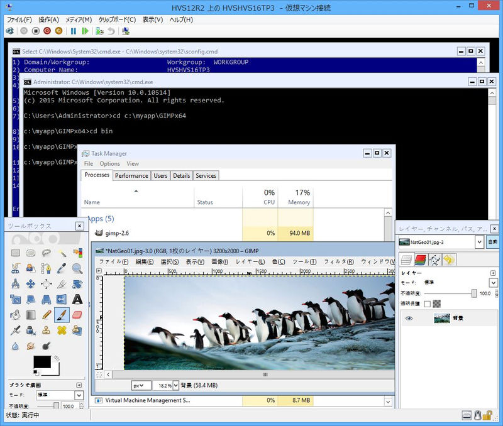Select the Select by Color tool
Viewport: 503px width, 426px height.
77,253
